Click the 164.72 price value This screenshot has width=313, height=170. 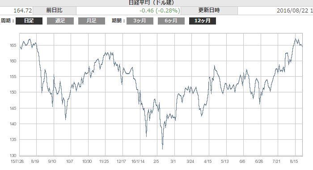pos(23,11)
